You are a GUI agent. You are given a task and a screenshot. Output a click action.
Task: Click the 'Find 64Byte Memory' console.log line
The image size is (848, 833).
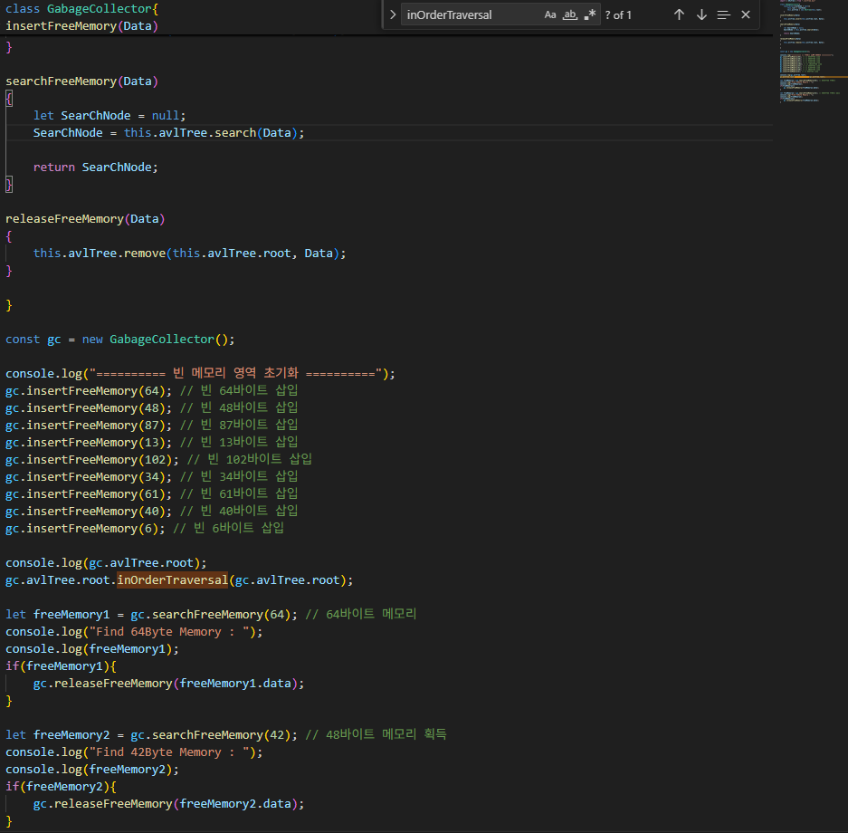coord(134,632)
